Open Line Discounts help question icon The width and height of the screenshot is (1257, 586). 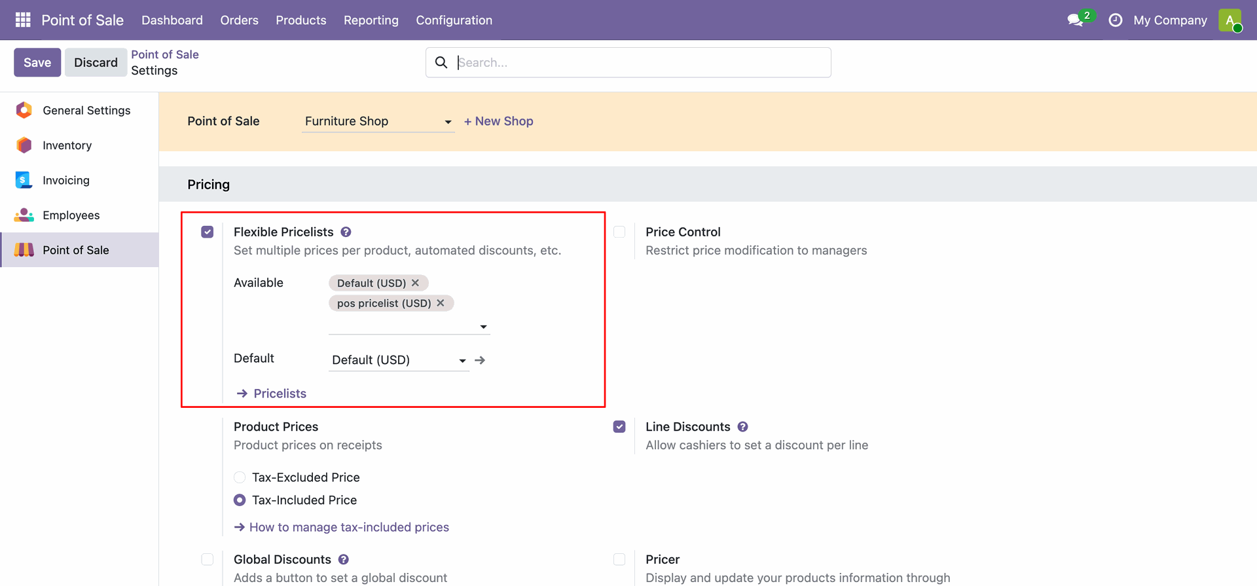[742, 426]
